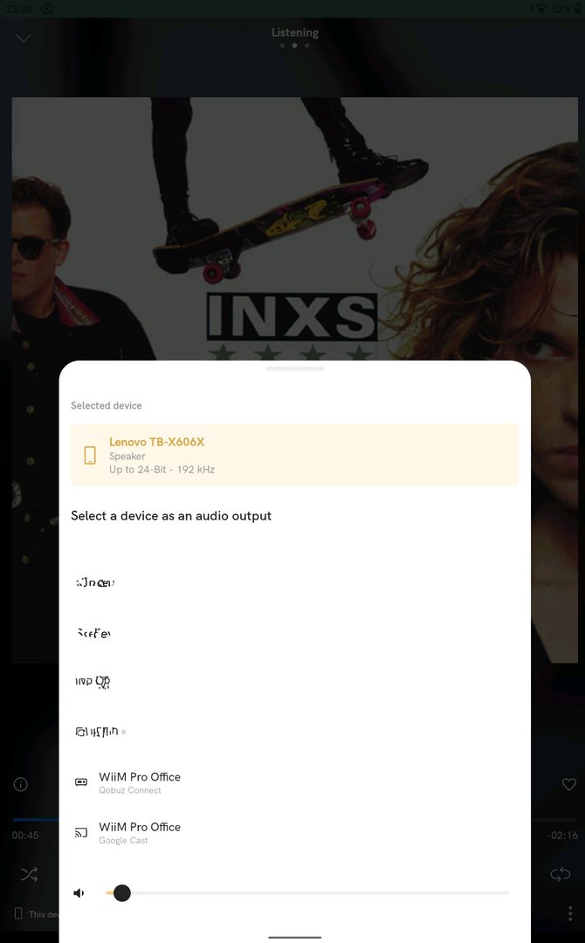
Task: Tap the This device output label
Action: pos(38,913)
